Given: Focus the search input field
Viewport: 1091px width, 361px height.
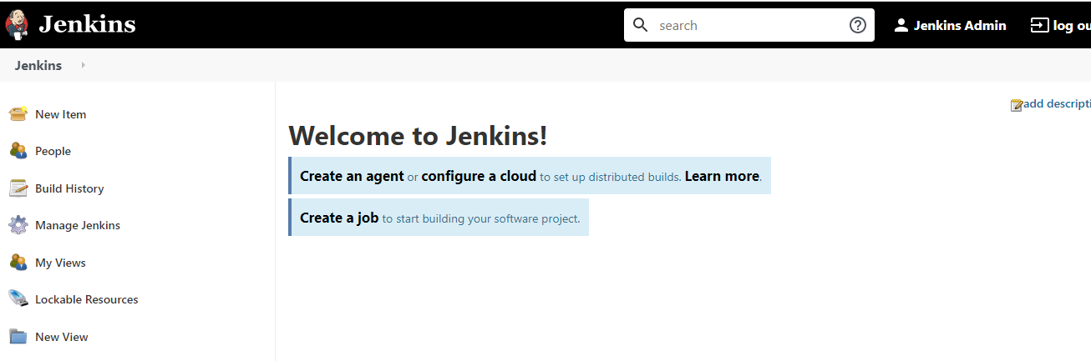Looking at the screenshot, I should (x=749, y=25).
